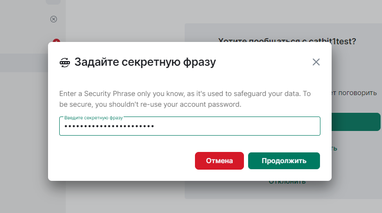This screenshot has height=213, width=382.
Task: Close the security phrase dialog
Action: [316, 62]
